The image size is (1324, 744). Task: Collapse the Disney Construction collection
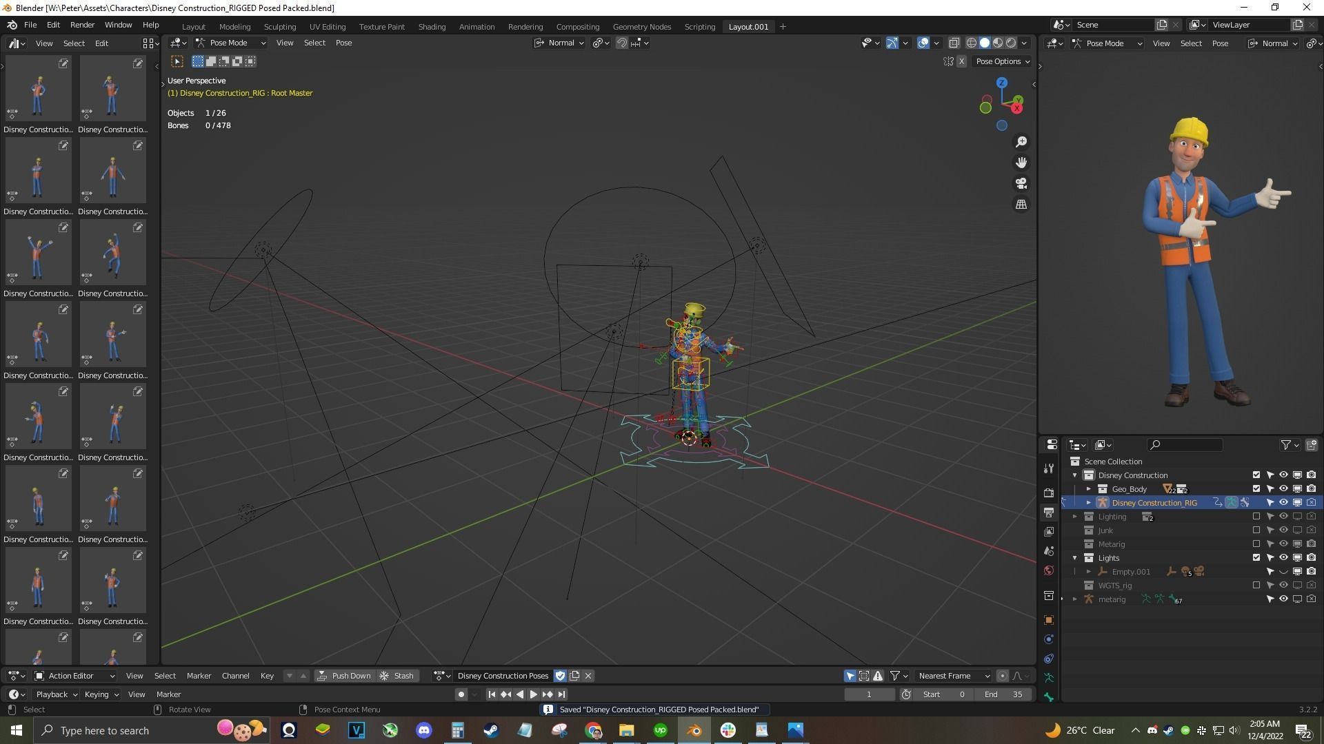coord(1074,475)
